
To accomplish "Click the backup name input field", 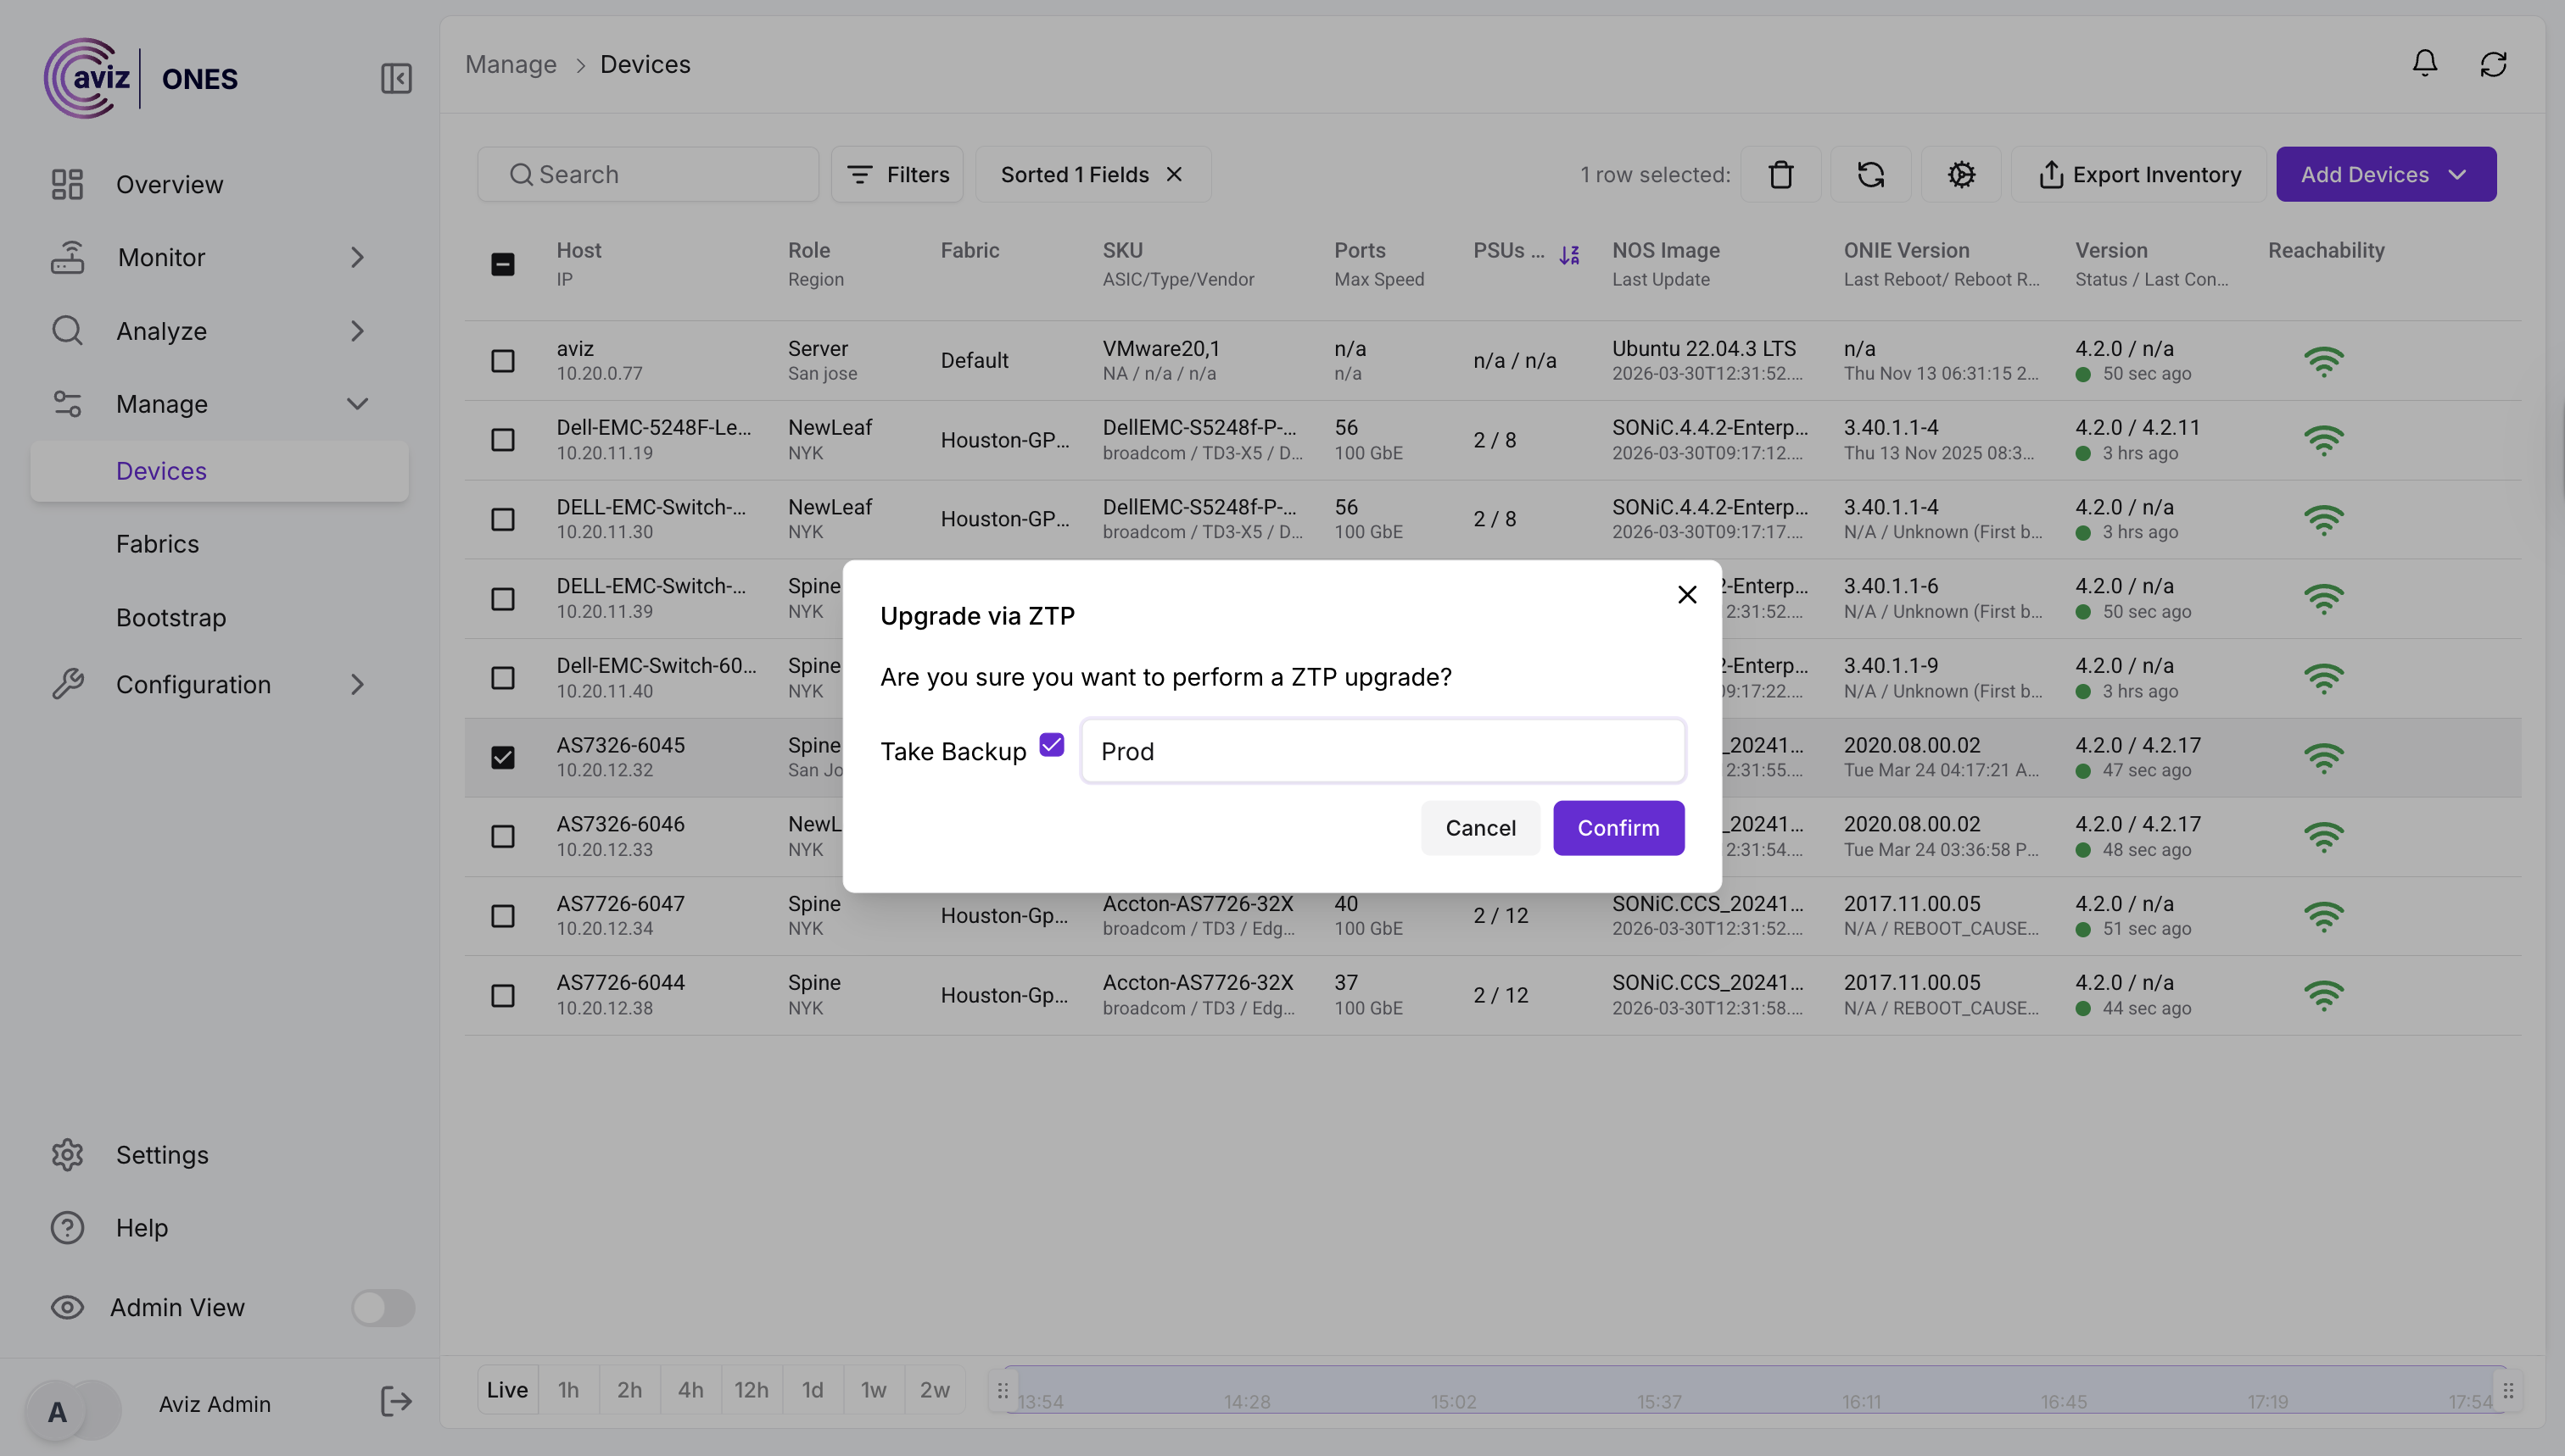I will (x=1382, y=751).
